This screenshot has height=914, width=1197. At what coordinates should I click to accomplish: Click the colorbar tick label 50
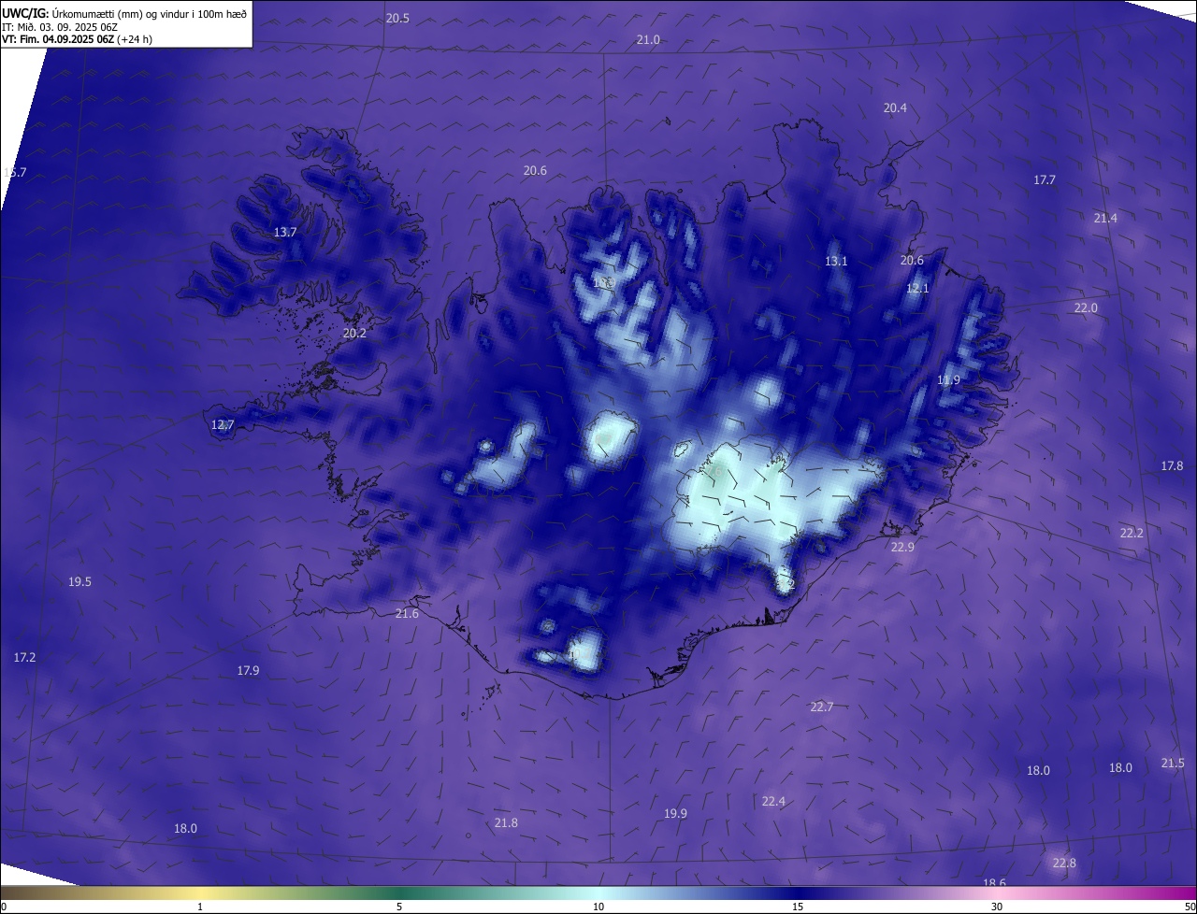pyautogui.click(x=1190, y=907)
